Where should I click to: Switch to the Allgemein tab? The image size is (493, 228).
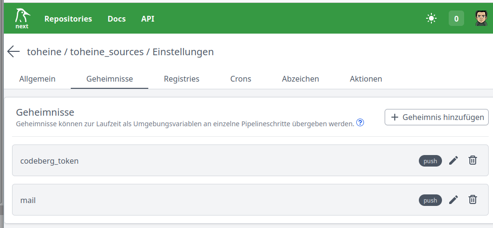click(x=37, y=79)
